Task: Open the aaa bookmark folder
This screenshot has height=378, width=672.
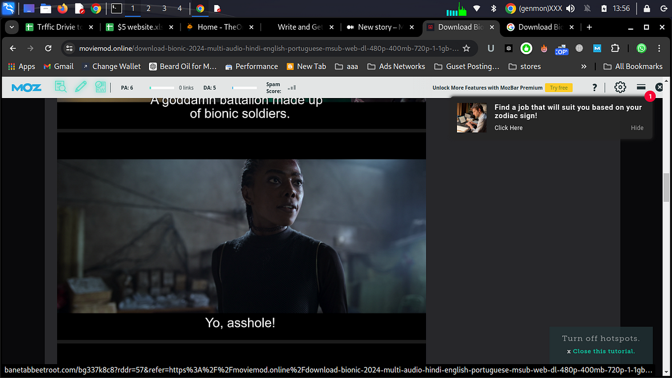Action: point(347,66)
